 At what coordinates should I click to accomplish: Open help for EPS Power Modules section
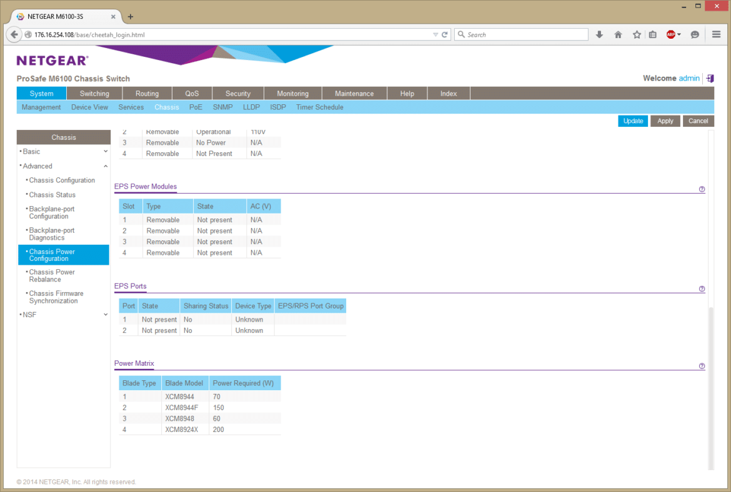click(x=702, y=189)
